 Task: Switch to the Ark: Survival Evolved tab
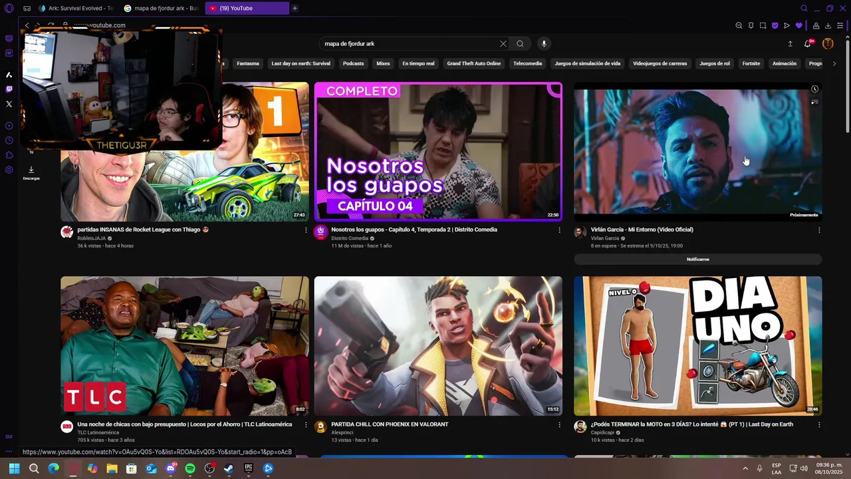pos(76,9)
